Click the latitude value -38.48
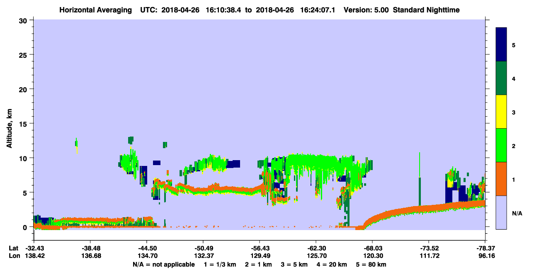The image size is (539, 276). pos(90,248)
